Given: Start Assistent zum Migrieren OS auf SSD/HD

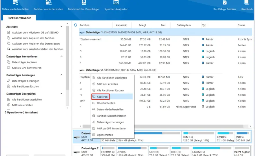Looking at the screenshot, I should [x=33, y=32].
